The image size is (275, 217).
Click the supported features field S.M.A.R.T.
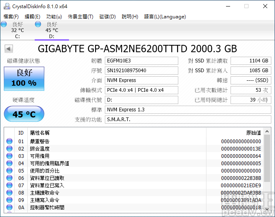[x=188, y=120]
